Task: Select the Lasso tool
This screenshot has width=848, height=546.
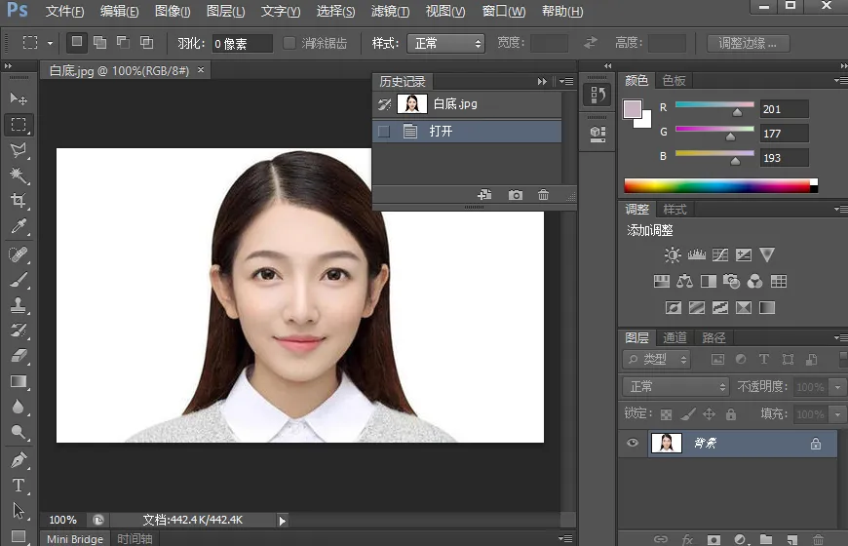Action: (x=19, y=150)
